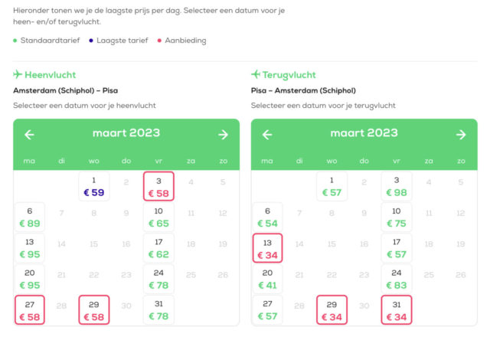This screenshot has height=337, width=490.
Task: Go to next month in Terugvlucht calendar
Action: click(460, 135)
